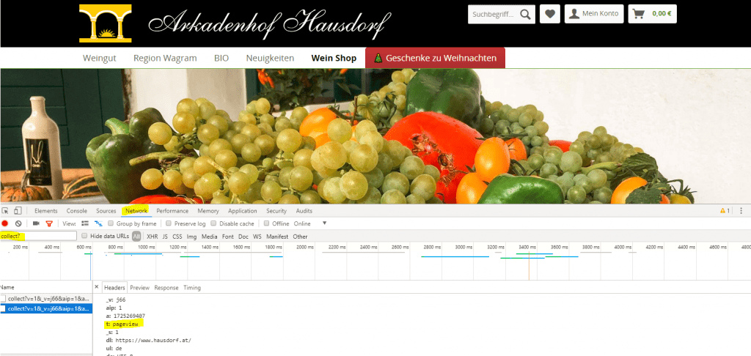Open the shopping cart showing 0,00 €
751x356 pixels.
652,13
